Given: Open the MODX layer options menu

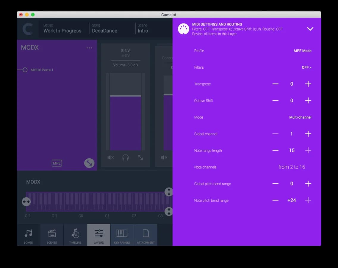Looking at the screenshot, I should coord(89,48).
